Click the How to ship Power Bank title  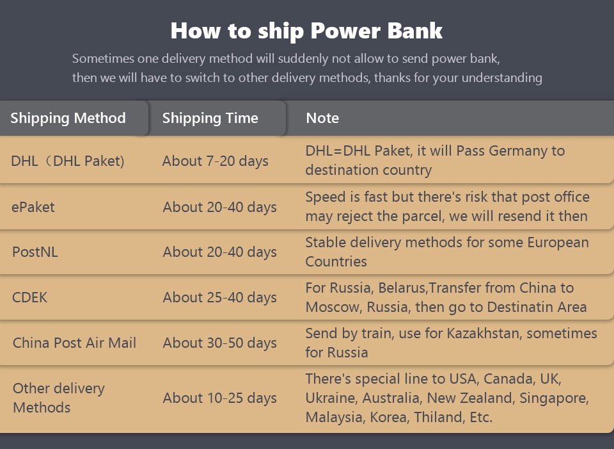(306, 31)
